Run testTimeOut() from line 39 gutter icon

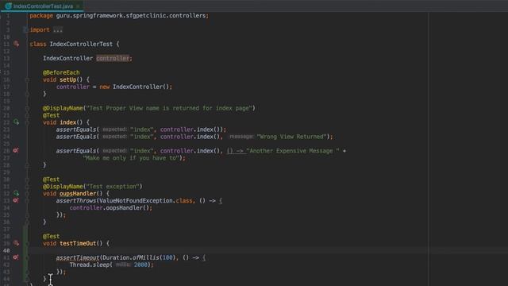pyautogui.click(x=16, y=243)
